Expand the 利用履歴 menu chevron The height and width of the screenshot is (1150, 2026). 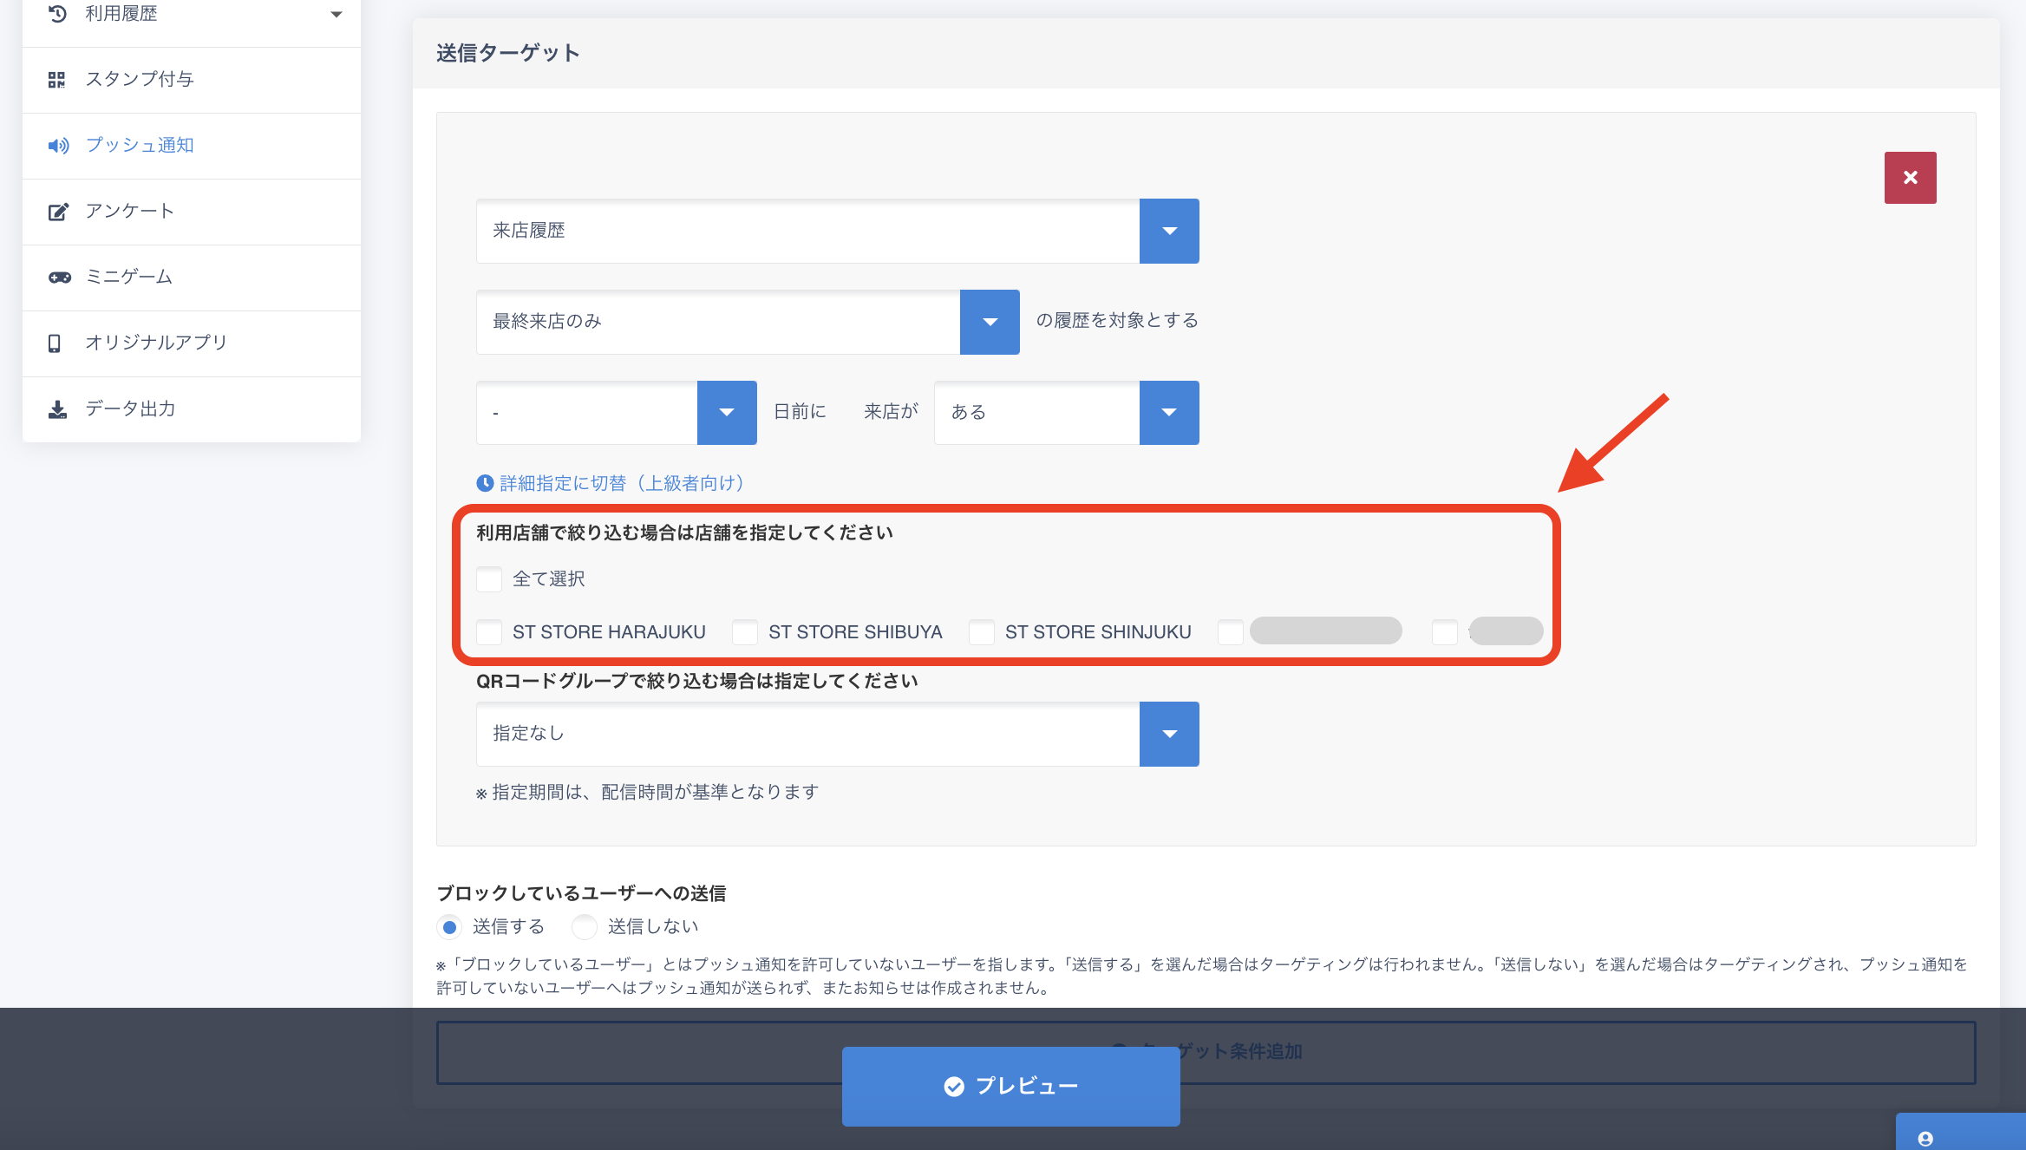pyautogui.click(x=337, y=14)
